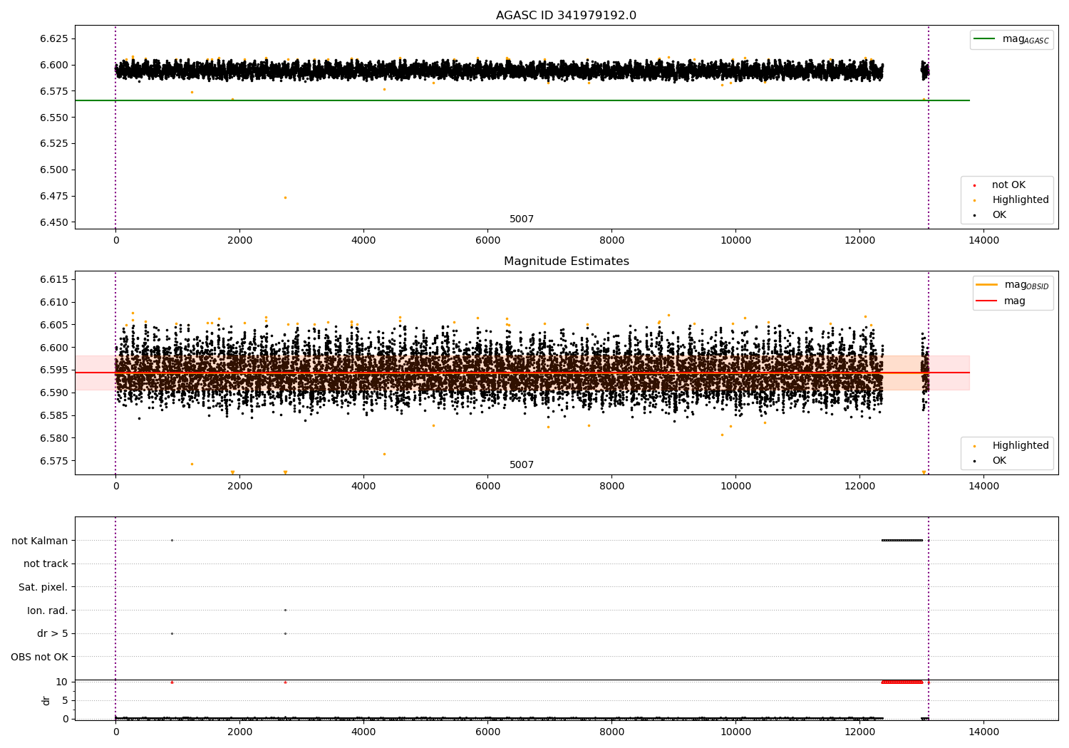Click the 'not Kalman' marker cluster near 12500

[902, 540]
